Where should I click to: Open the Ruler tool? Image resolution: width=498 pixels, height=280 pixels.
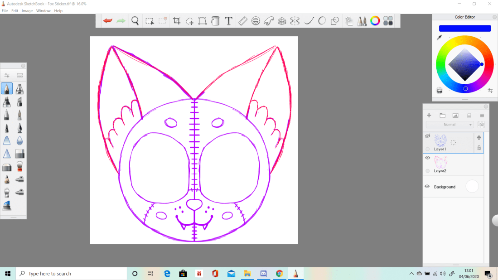click(242, 21)
